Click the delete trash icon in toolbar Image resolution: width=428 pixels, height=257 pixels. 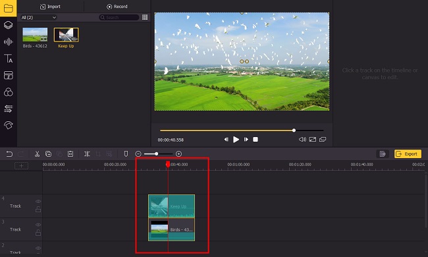coord(70,154)
